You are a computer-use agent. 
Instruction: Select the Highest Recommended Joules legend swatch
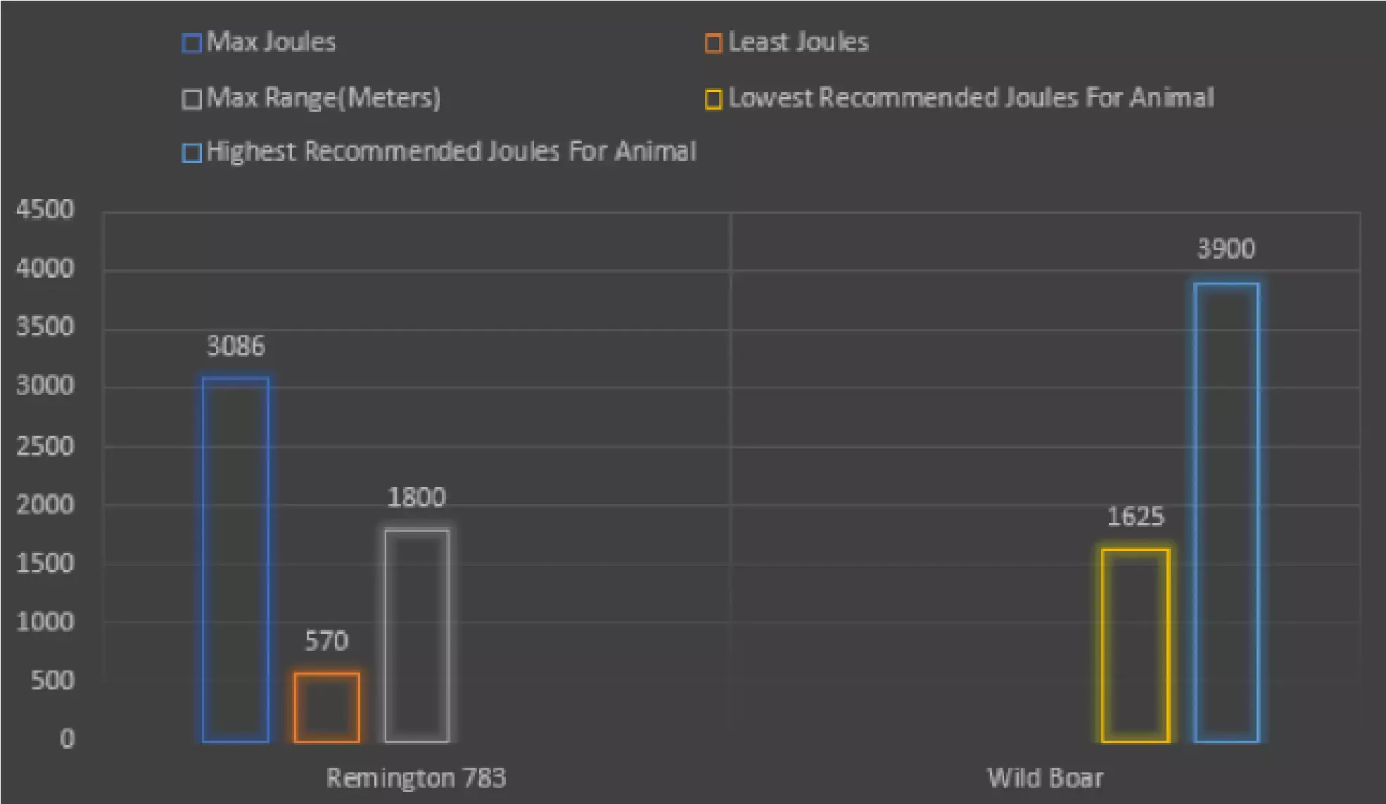click(x=191, y=153)
